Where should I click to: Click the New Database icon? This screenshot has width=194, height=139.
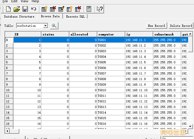(x=8, y=9)
